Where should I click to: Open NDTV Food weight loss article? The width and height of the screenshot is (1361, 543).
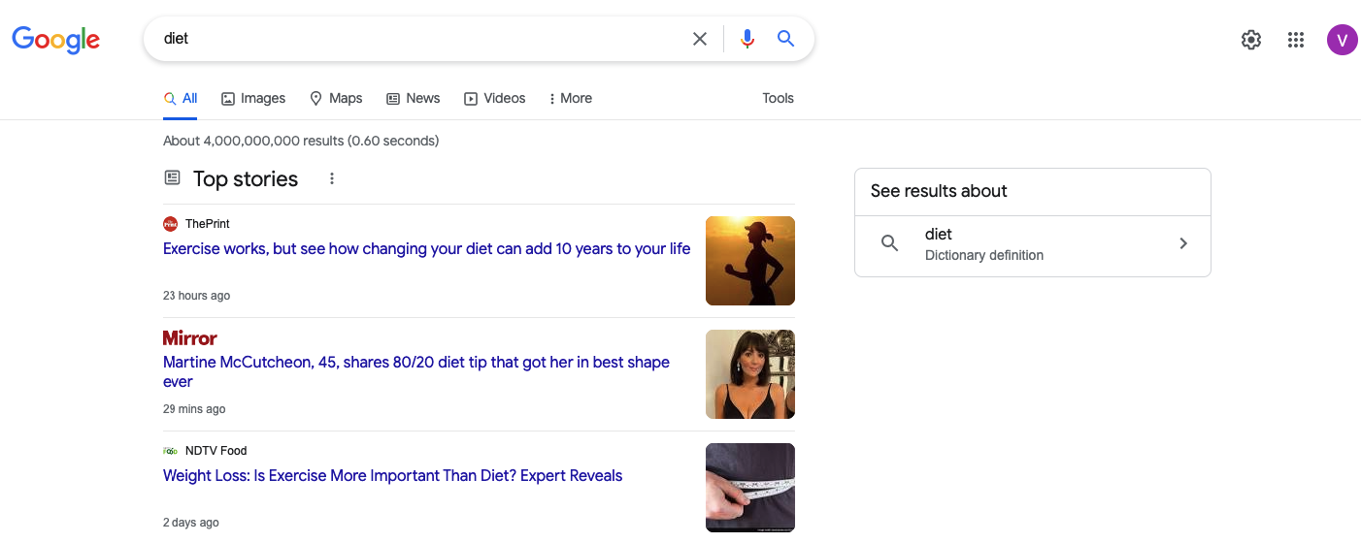[x=393, y=475]
